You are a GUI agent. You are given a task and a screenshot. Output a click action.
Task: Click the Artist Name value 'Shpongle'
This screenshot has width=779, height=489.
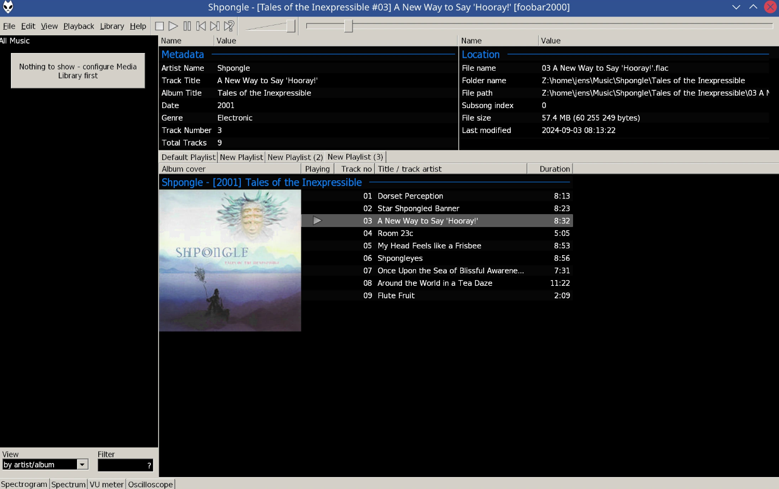click(x=233, y=68)
